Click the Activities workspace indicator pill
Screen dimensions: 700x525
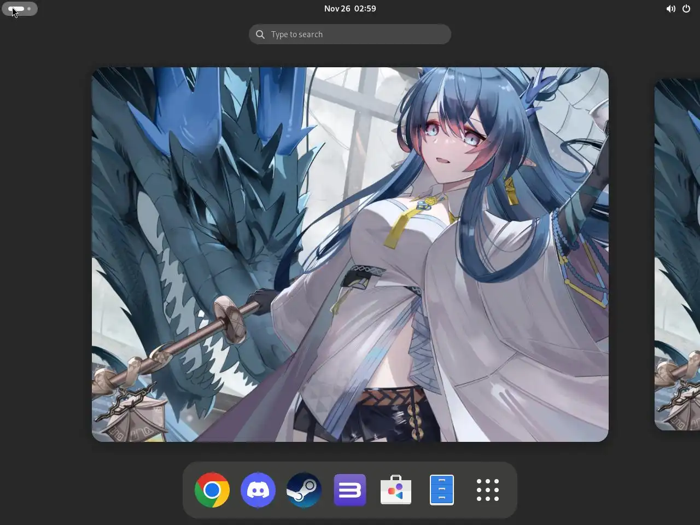pyautogui.click(x=20, y=9)
